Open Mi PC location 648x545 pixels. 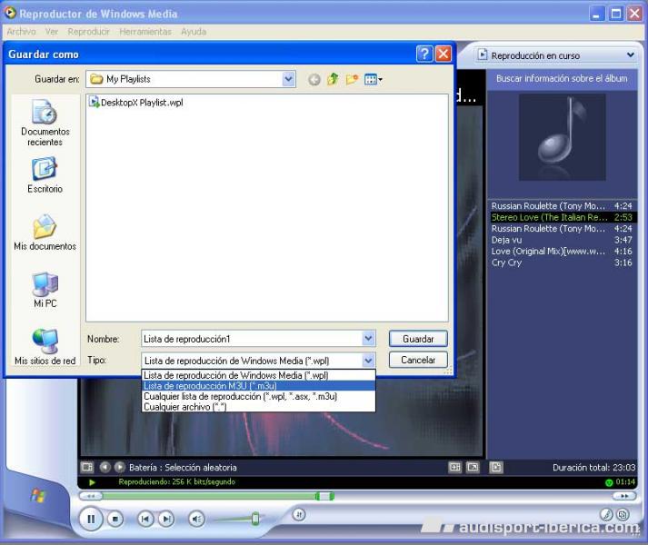pos(45,290)
